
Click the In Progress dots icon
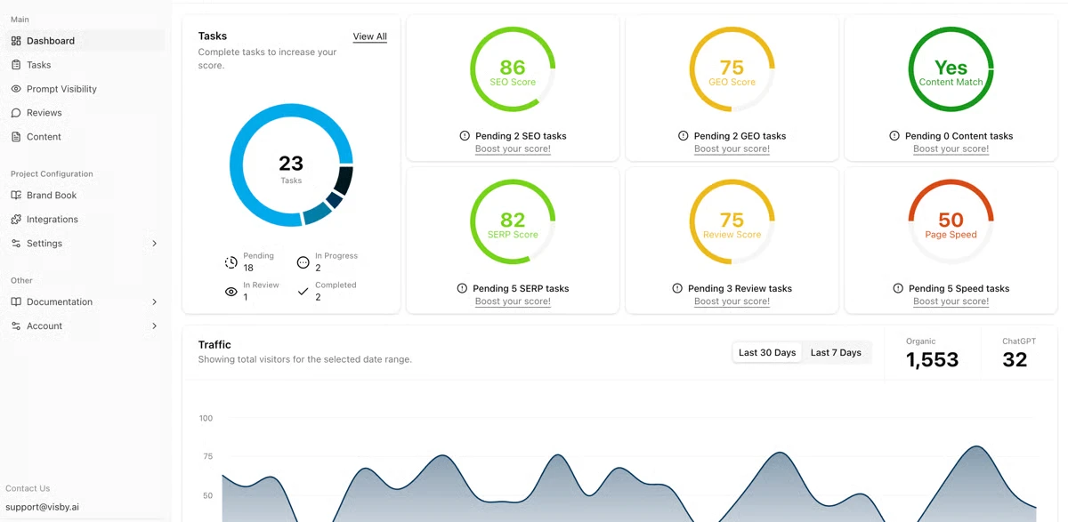point(303,262)
